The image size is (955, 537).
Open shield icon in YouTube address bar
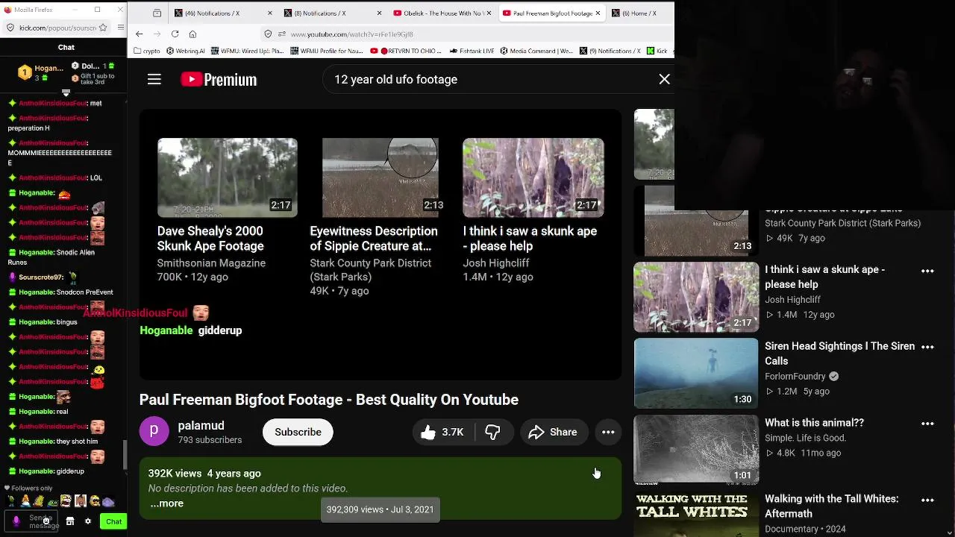pyautogui.click(x=268, y=34)
